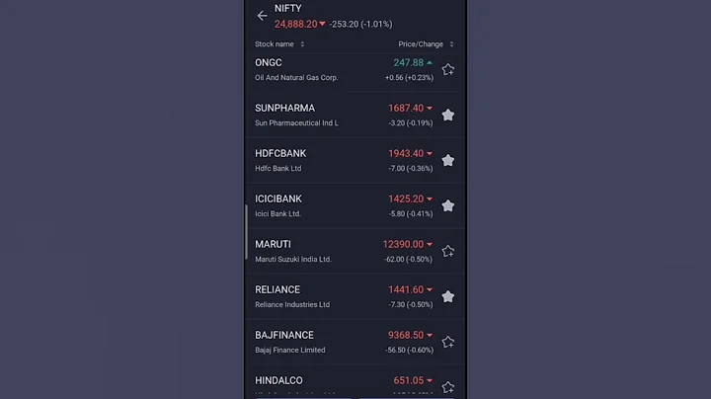Add ONGC to watchlist with star
Image resolution: width=711 pixels, height=399 pixels.
point(447,69)
